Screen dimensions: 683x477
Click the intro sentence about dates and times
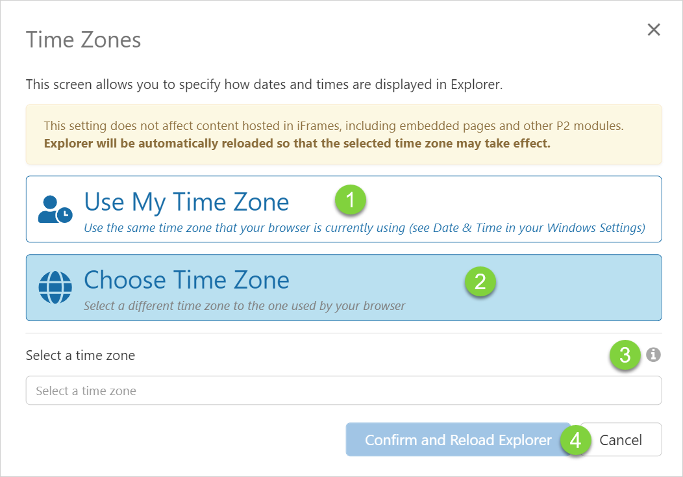click(264, 84)
